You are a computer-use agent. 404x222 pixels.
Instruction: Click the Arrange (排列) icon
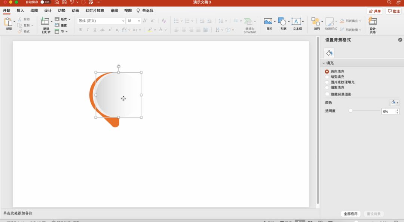click(315, 21)
